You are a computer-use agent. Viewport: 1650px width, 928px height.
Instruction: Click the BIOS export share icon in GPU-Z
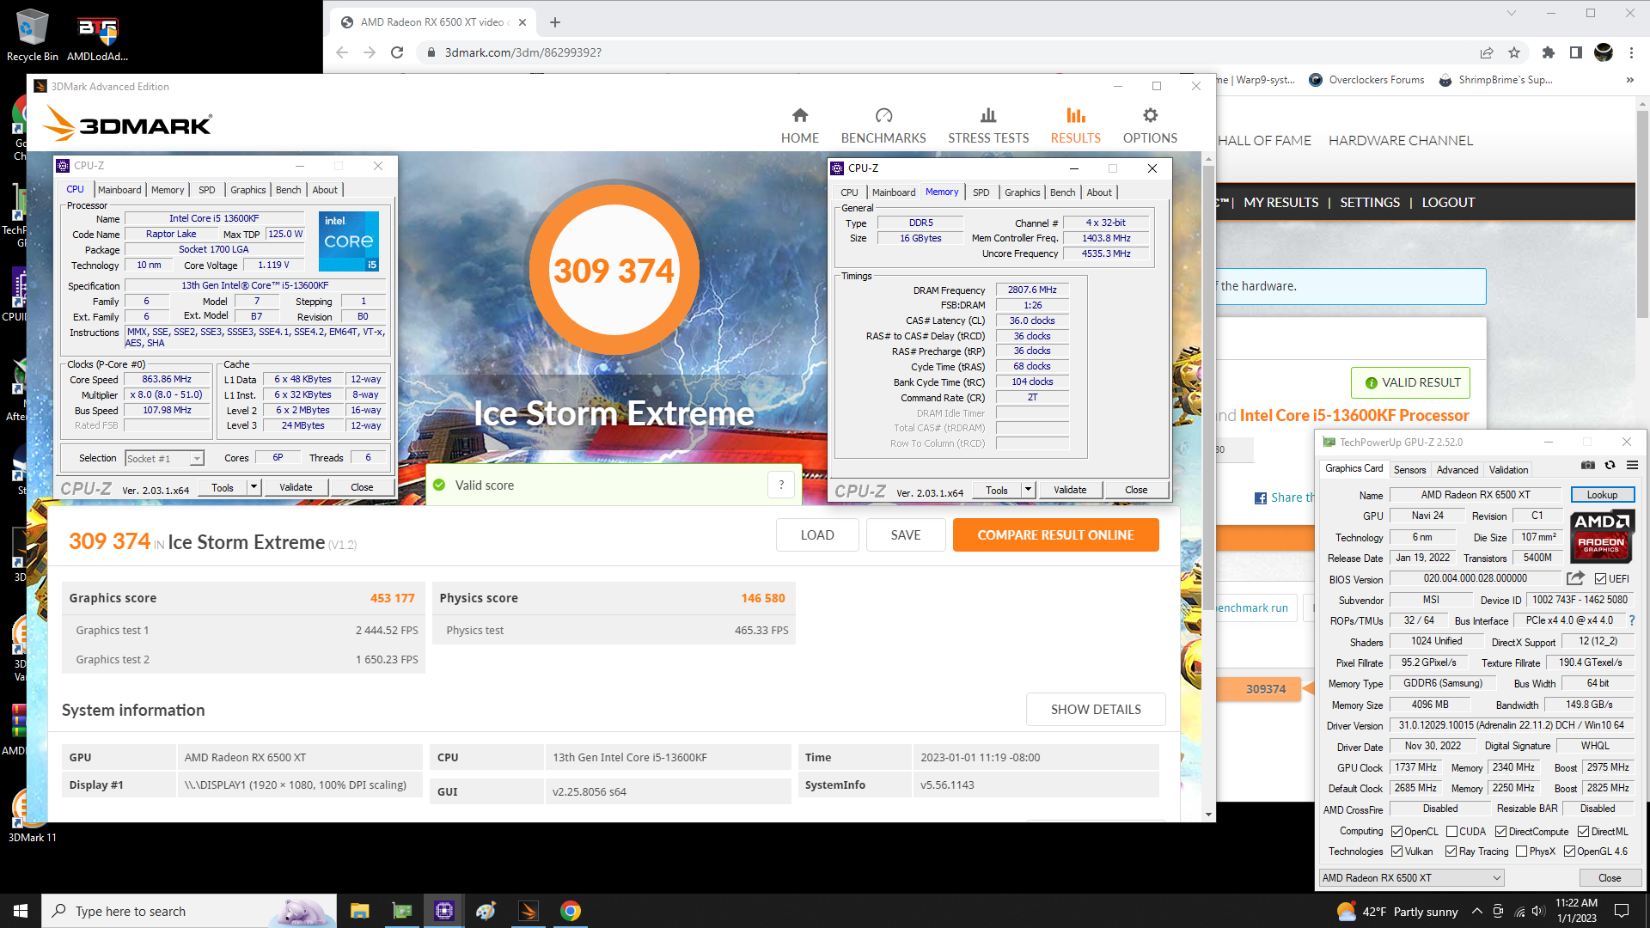click(1575, 578)
